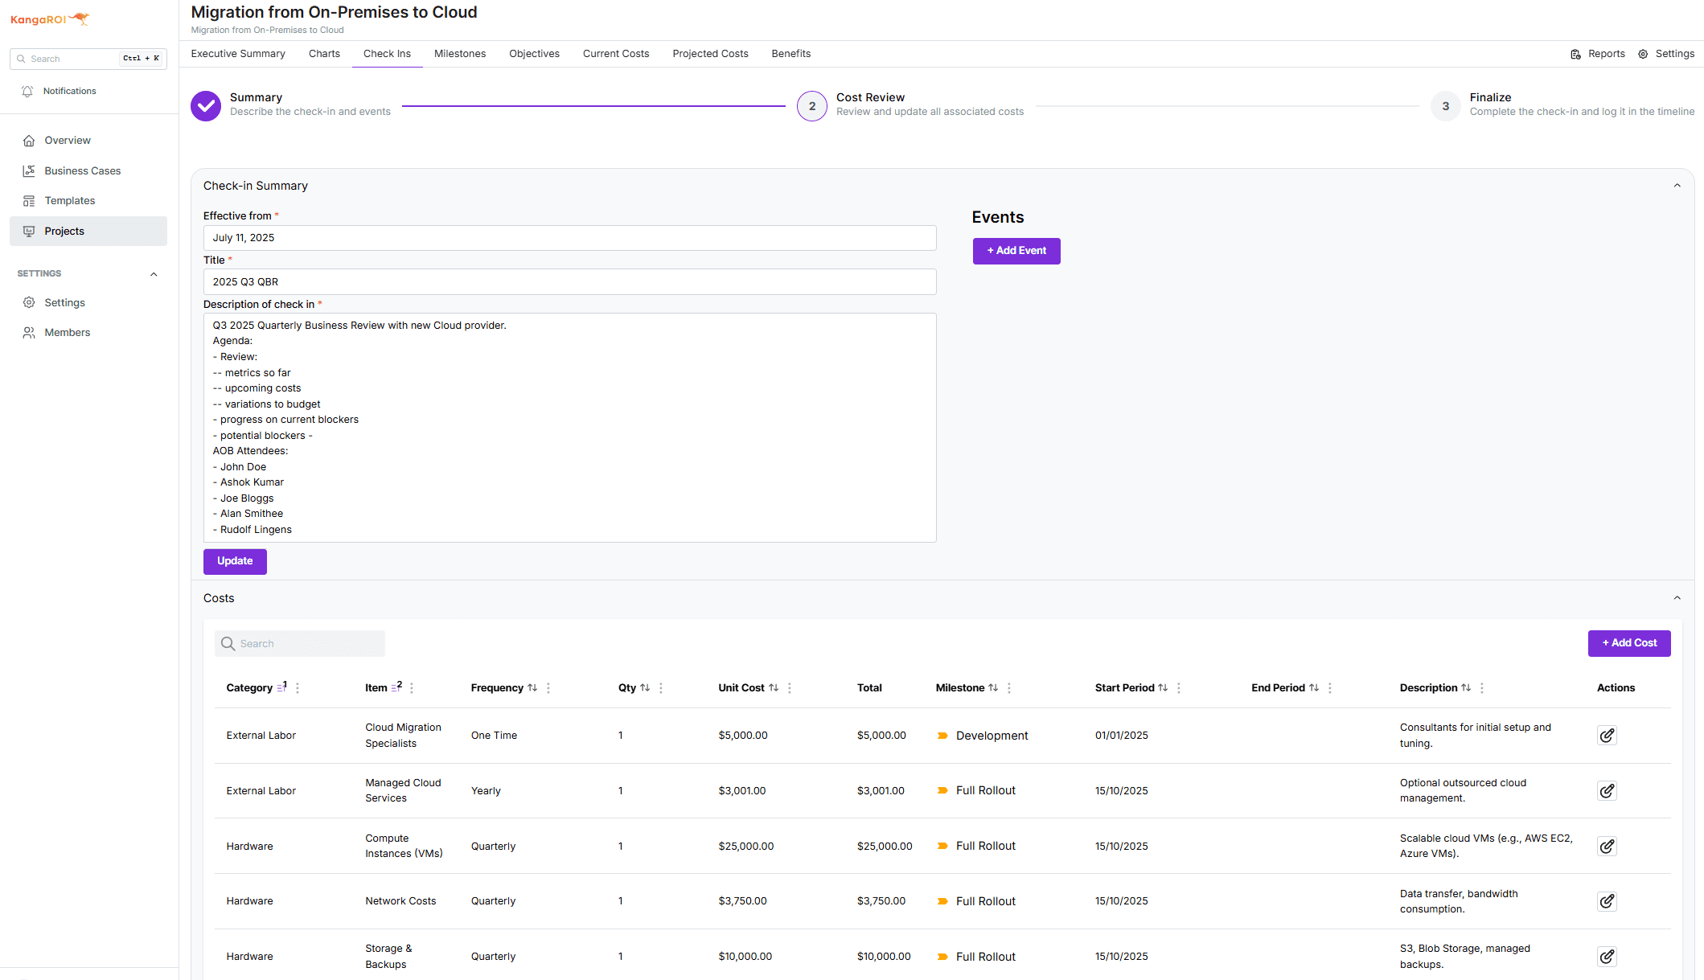Open the Benefits tab
Viewport: 1704px width, 980px height.
pyautogui.click(x=790, y=54)
